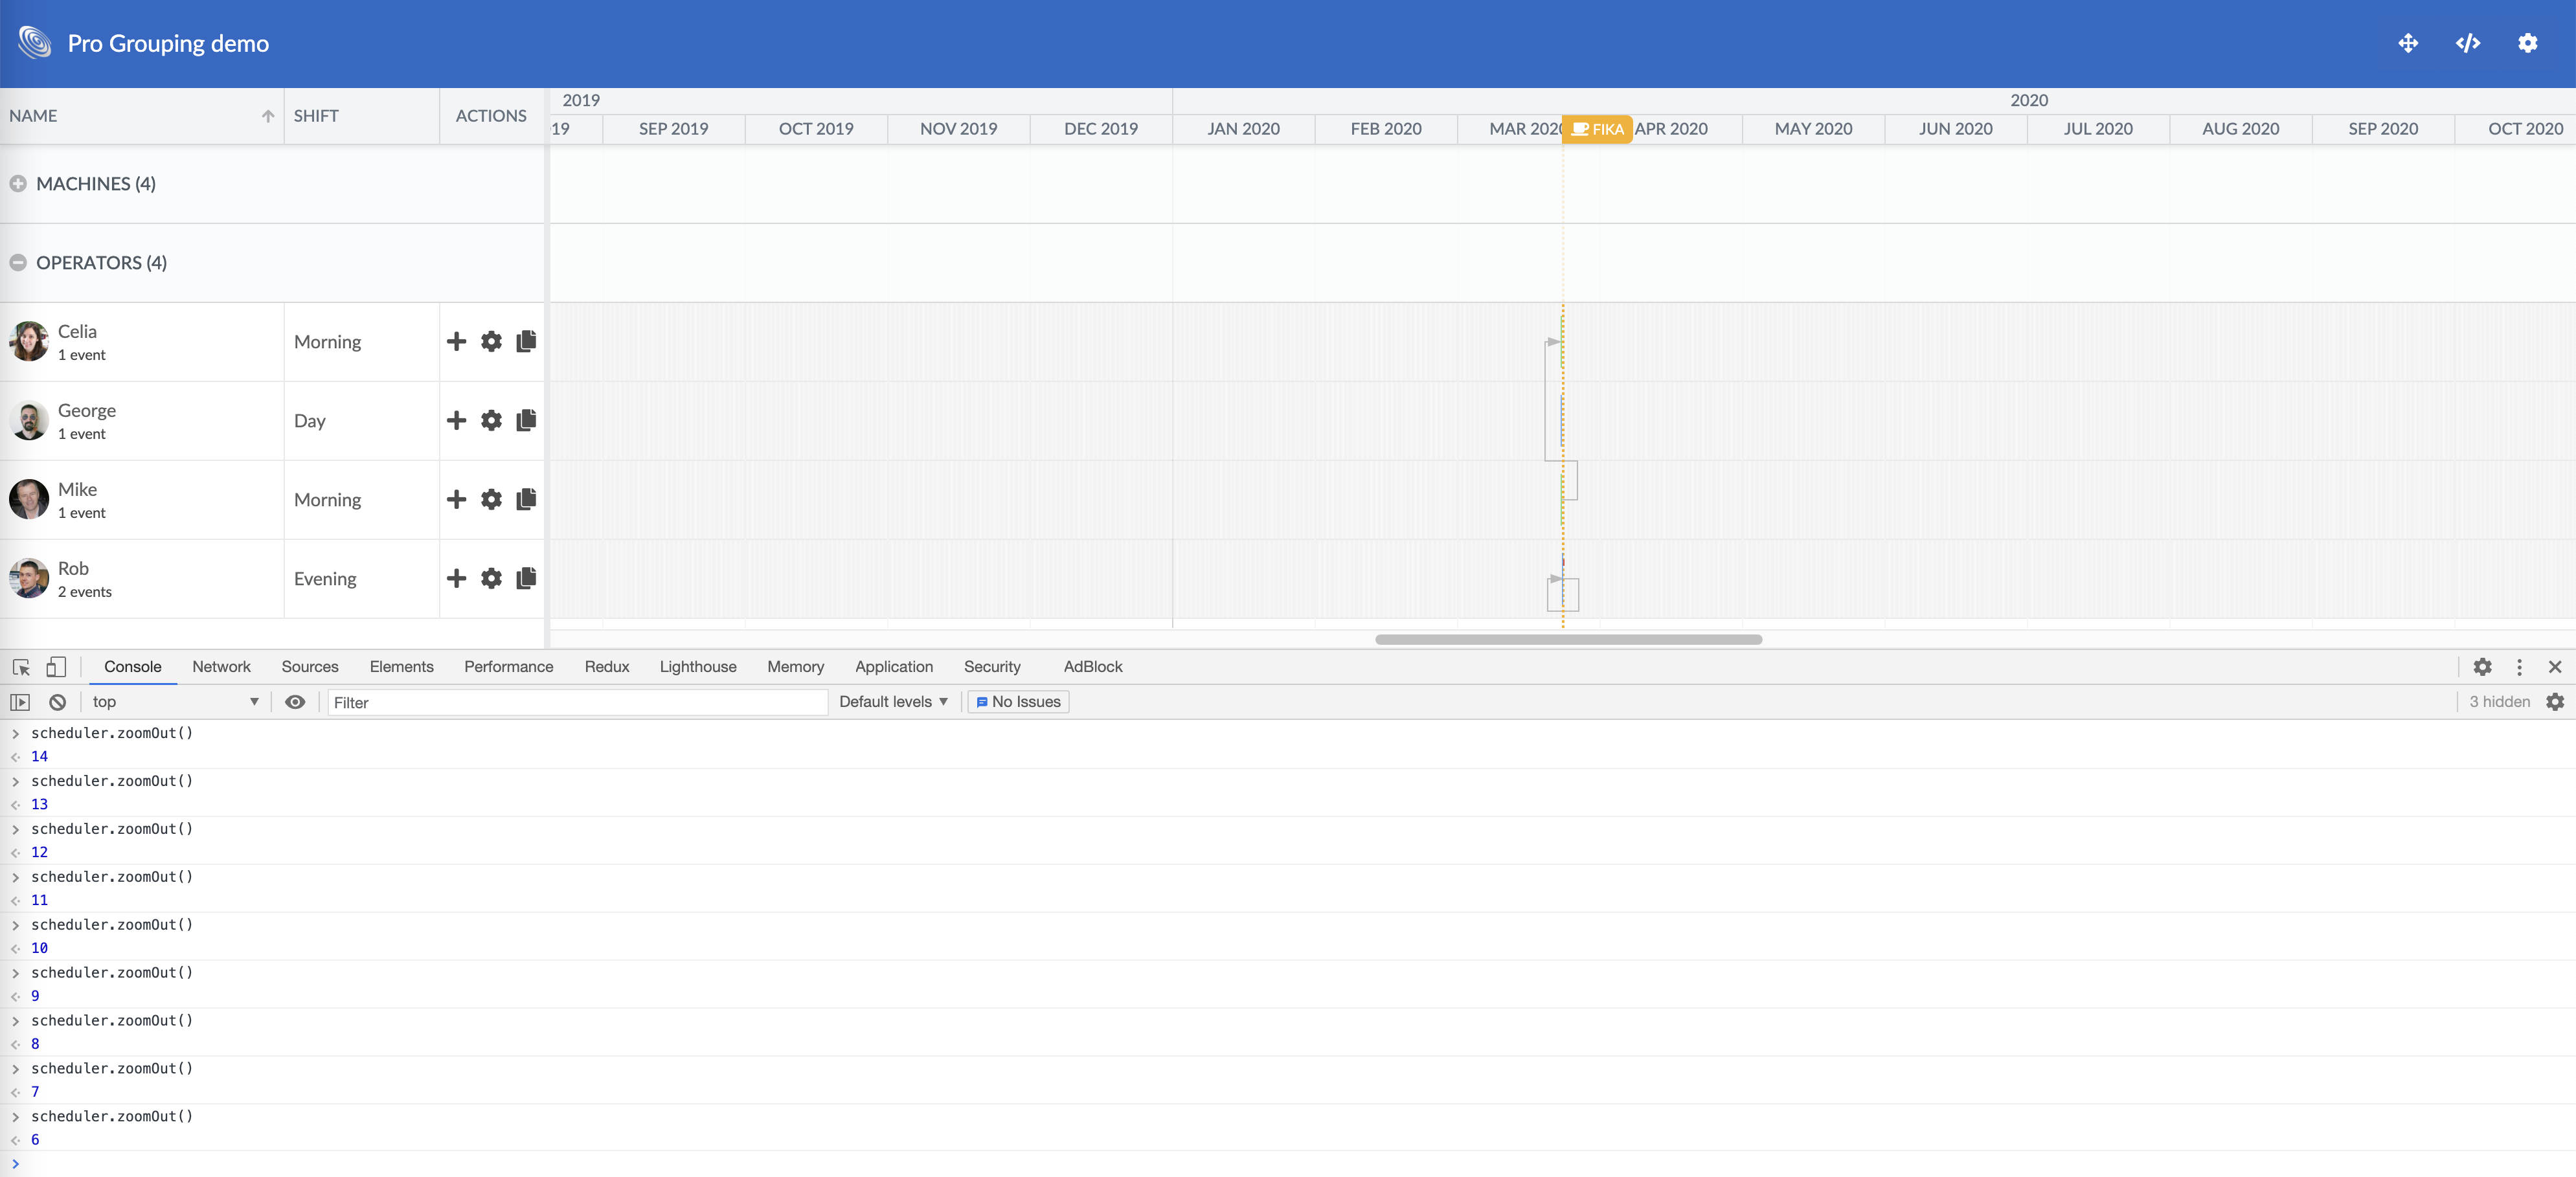Open the demo settings gear in the blue header
Viewport: 2576px width, 1177px height.
2529,43
